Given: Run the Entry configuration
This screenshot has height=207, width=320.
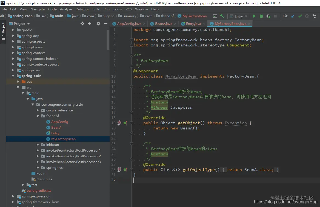Looking at the screenshot, I should [254, 16].
